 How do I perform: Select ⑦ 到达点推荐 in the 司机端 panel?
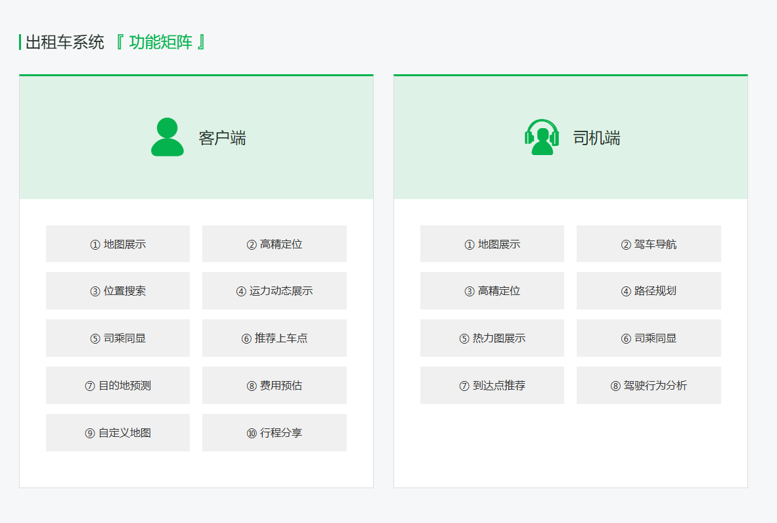(x=491, y=385)
